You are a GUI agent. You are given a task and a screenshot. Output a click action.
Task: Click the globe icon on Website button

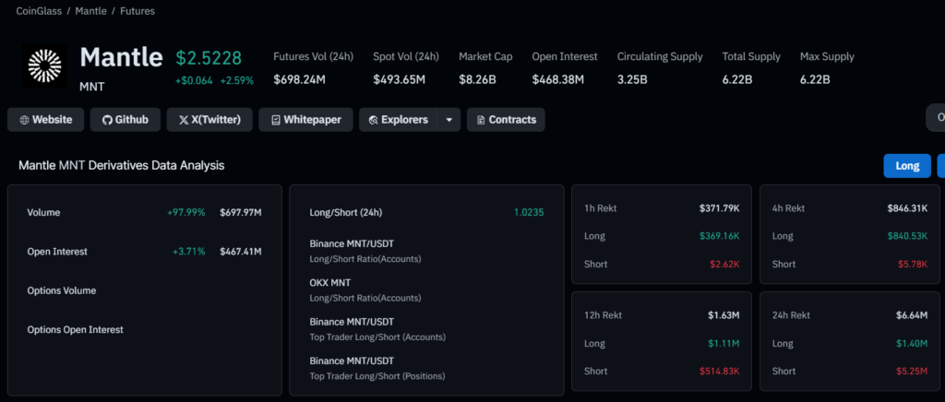[24, 120]
